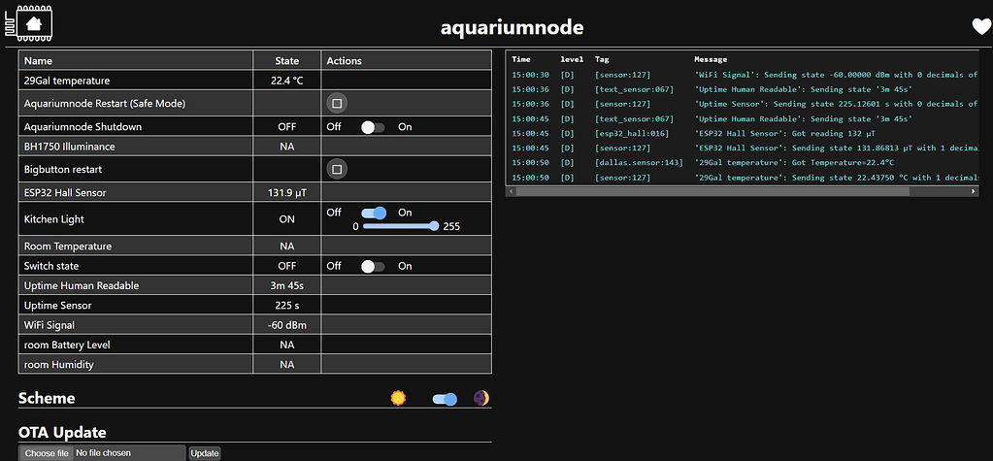Click the WiFi Signal sensor row
Screen dimensions: 993x461
(x=136, y=324)
